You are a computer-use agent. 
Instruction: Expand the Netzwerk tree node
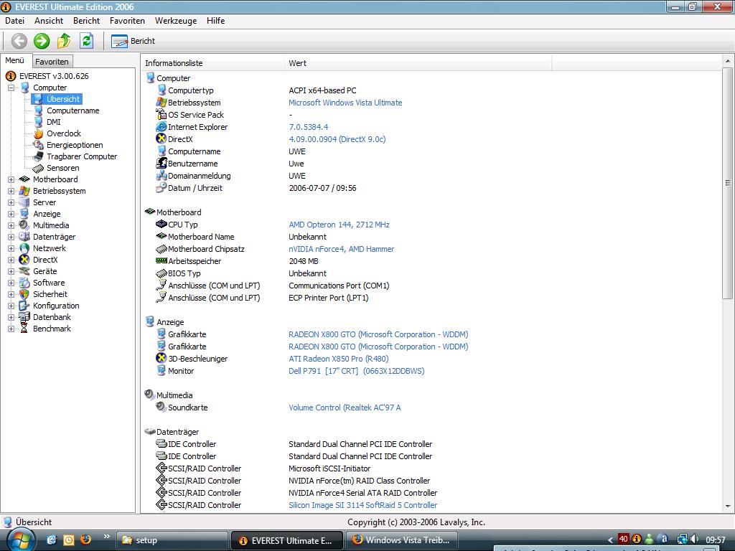(x=11, y=248)
